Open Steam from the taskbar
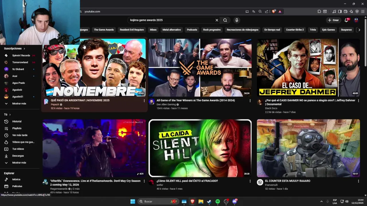Image resolution: width=367 pixels, height=206 pixels. 209,201
